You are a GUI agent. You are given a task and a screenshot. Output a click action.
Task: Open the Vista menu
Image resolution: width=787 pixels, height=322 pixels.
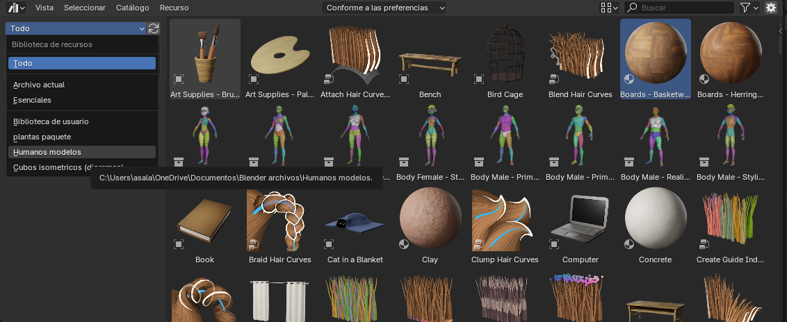44,8
